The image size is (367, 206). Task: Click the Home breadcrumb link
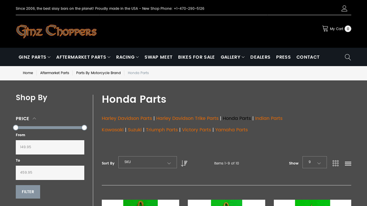point(28,73)
